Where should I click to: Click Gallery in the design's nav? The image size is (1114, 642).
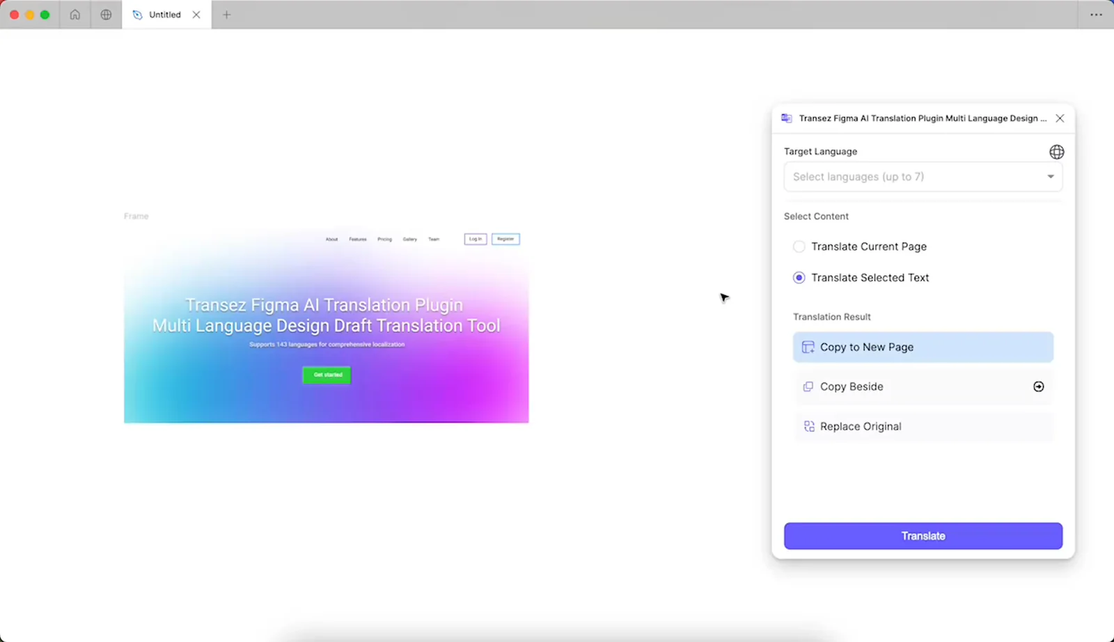point(410,240)
